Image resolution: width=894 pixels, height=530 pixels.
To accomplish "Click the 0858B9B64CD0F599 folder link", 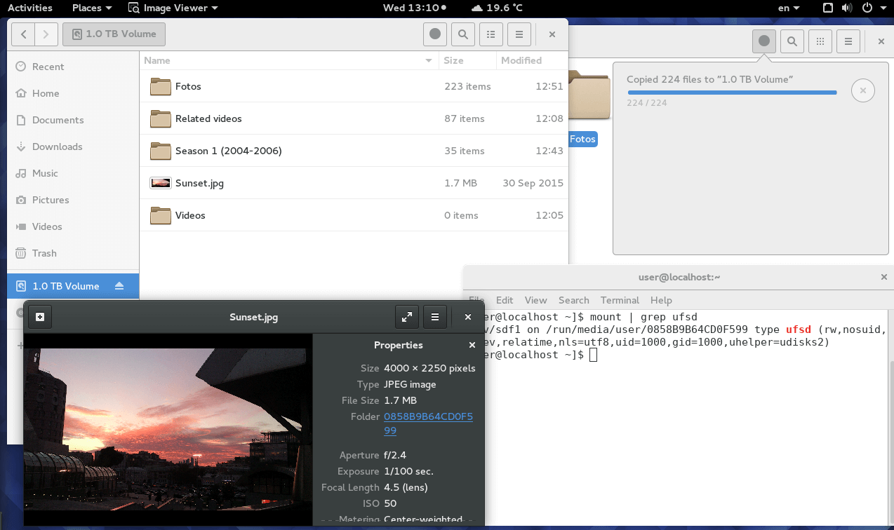I will coord(428,417).
